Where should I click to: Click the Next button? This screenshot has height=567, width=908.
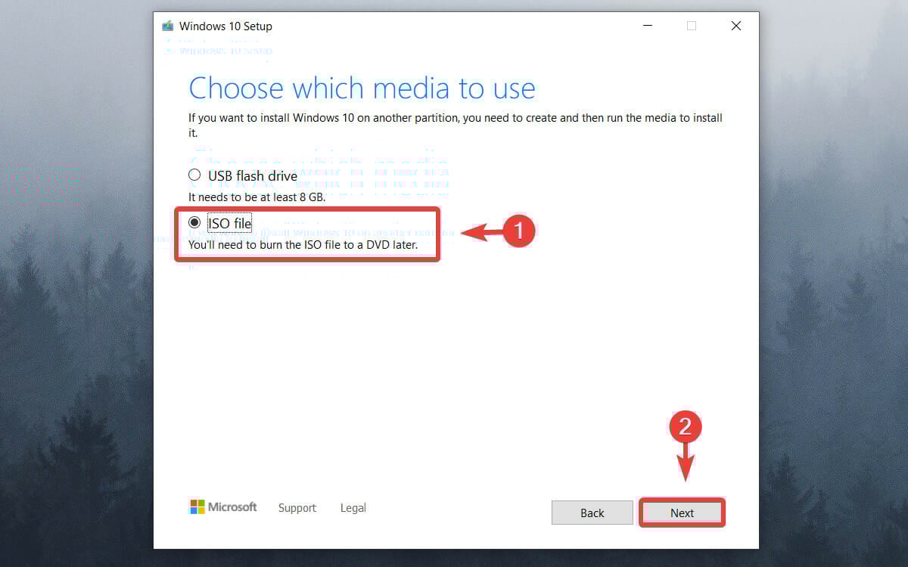coord(682,513)
